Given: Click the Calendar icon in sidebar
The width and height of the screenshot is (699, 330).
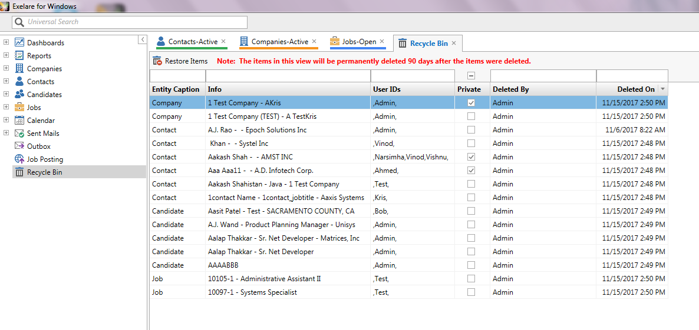Looking at the screenshot, I should click(x=19, y=119).
